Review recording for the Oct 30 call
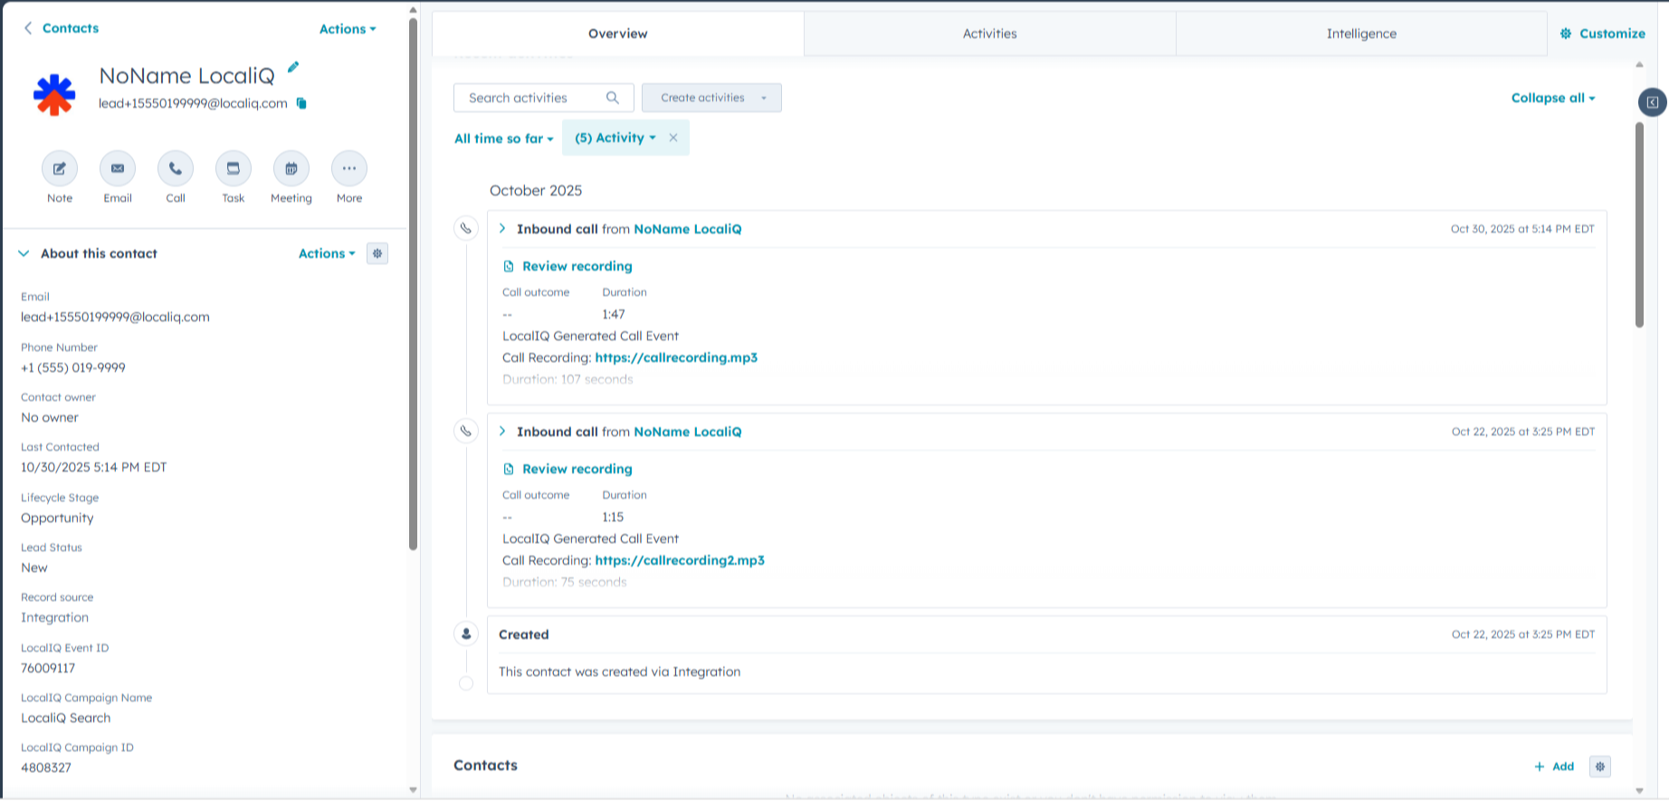This screenshot has height=801, width=1669. [x=577, y=266]
